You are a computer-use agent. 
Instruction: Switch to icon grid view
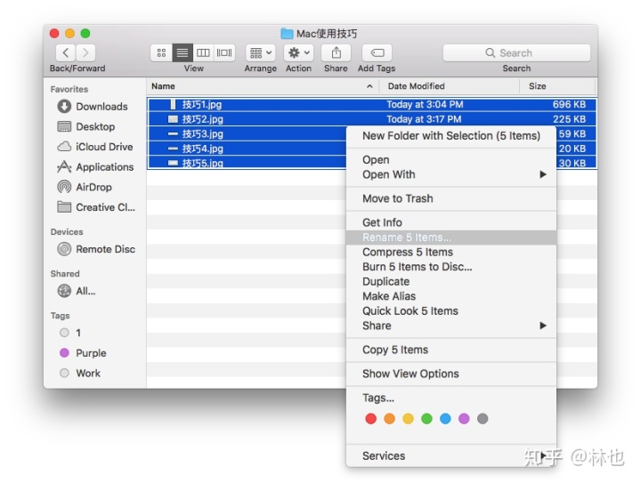[161, 52]
